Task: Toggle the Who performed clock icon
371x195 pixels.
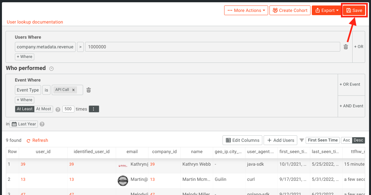Action: pyautogui.click(x=51, y=69)
